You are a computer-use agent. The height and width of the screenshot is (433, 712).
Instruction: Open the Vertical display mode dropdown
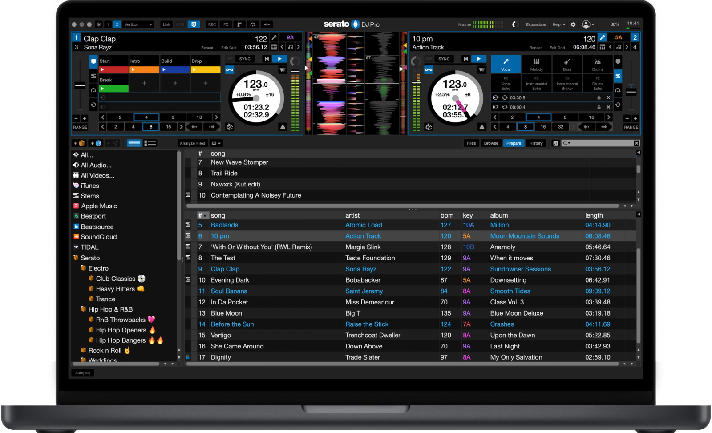tap(138, 24)
